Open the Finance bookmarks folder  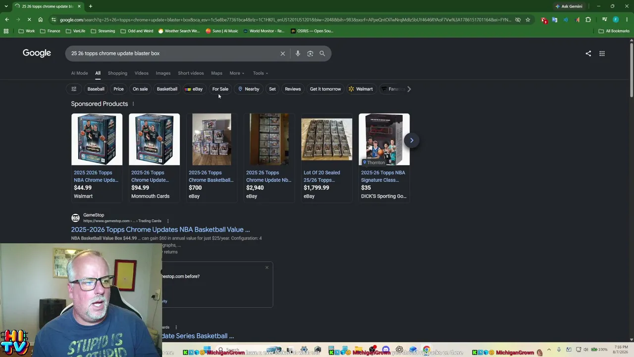(x=50, y=31)
